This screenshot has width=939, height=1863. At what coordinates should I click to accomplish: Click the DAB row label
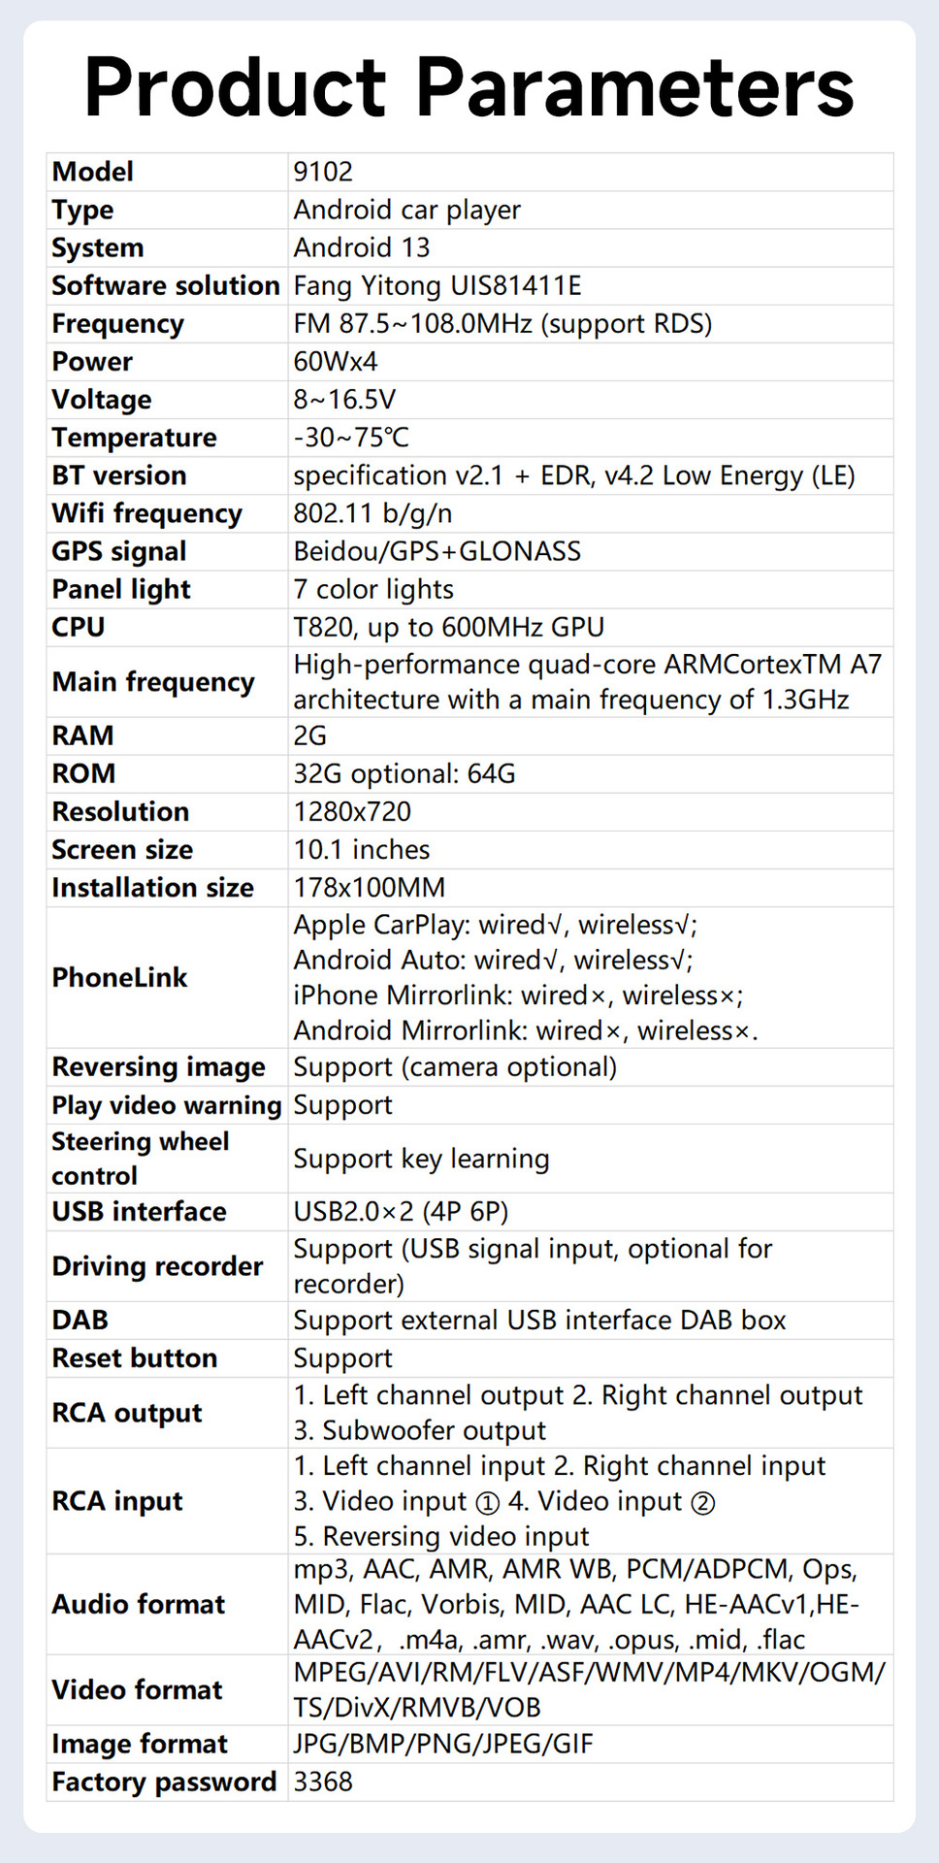(81, 1320)
